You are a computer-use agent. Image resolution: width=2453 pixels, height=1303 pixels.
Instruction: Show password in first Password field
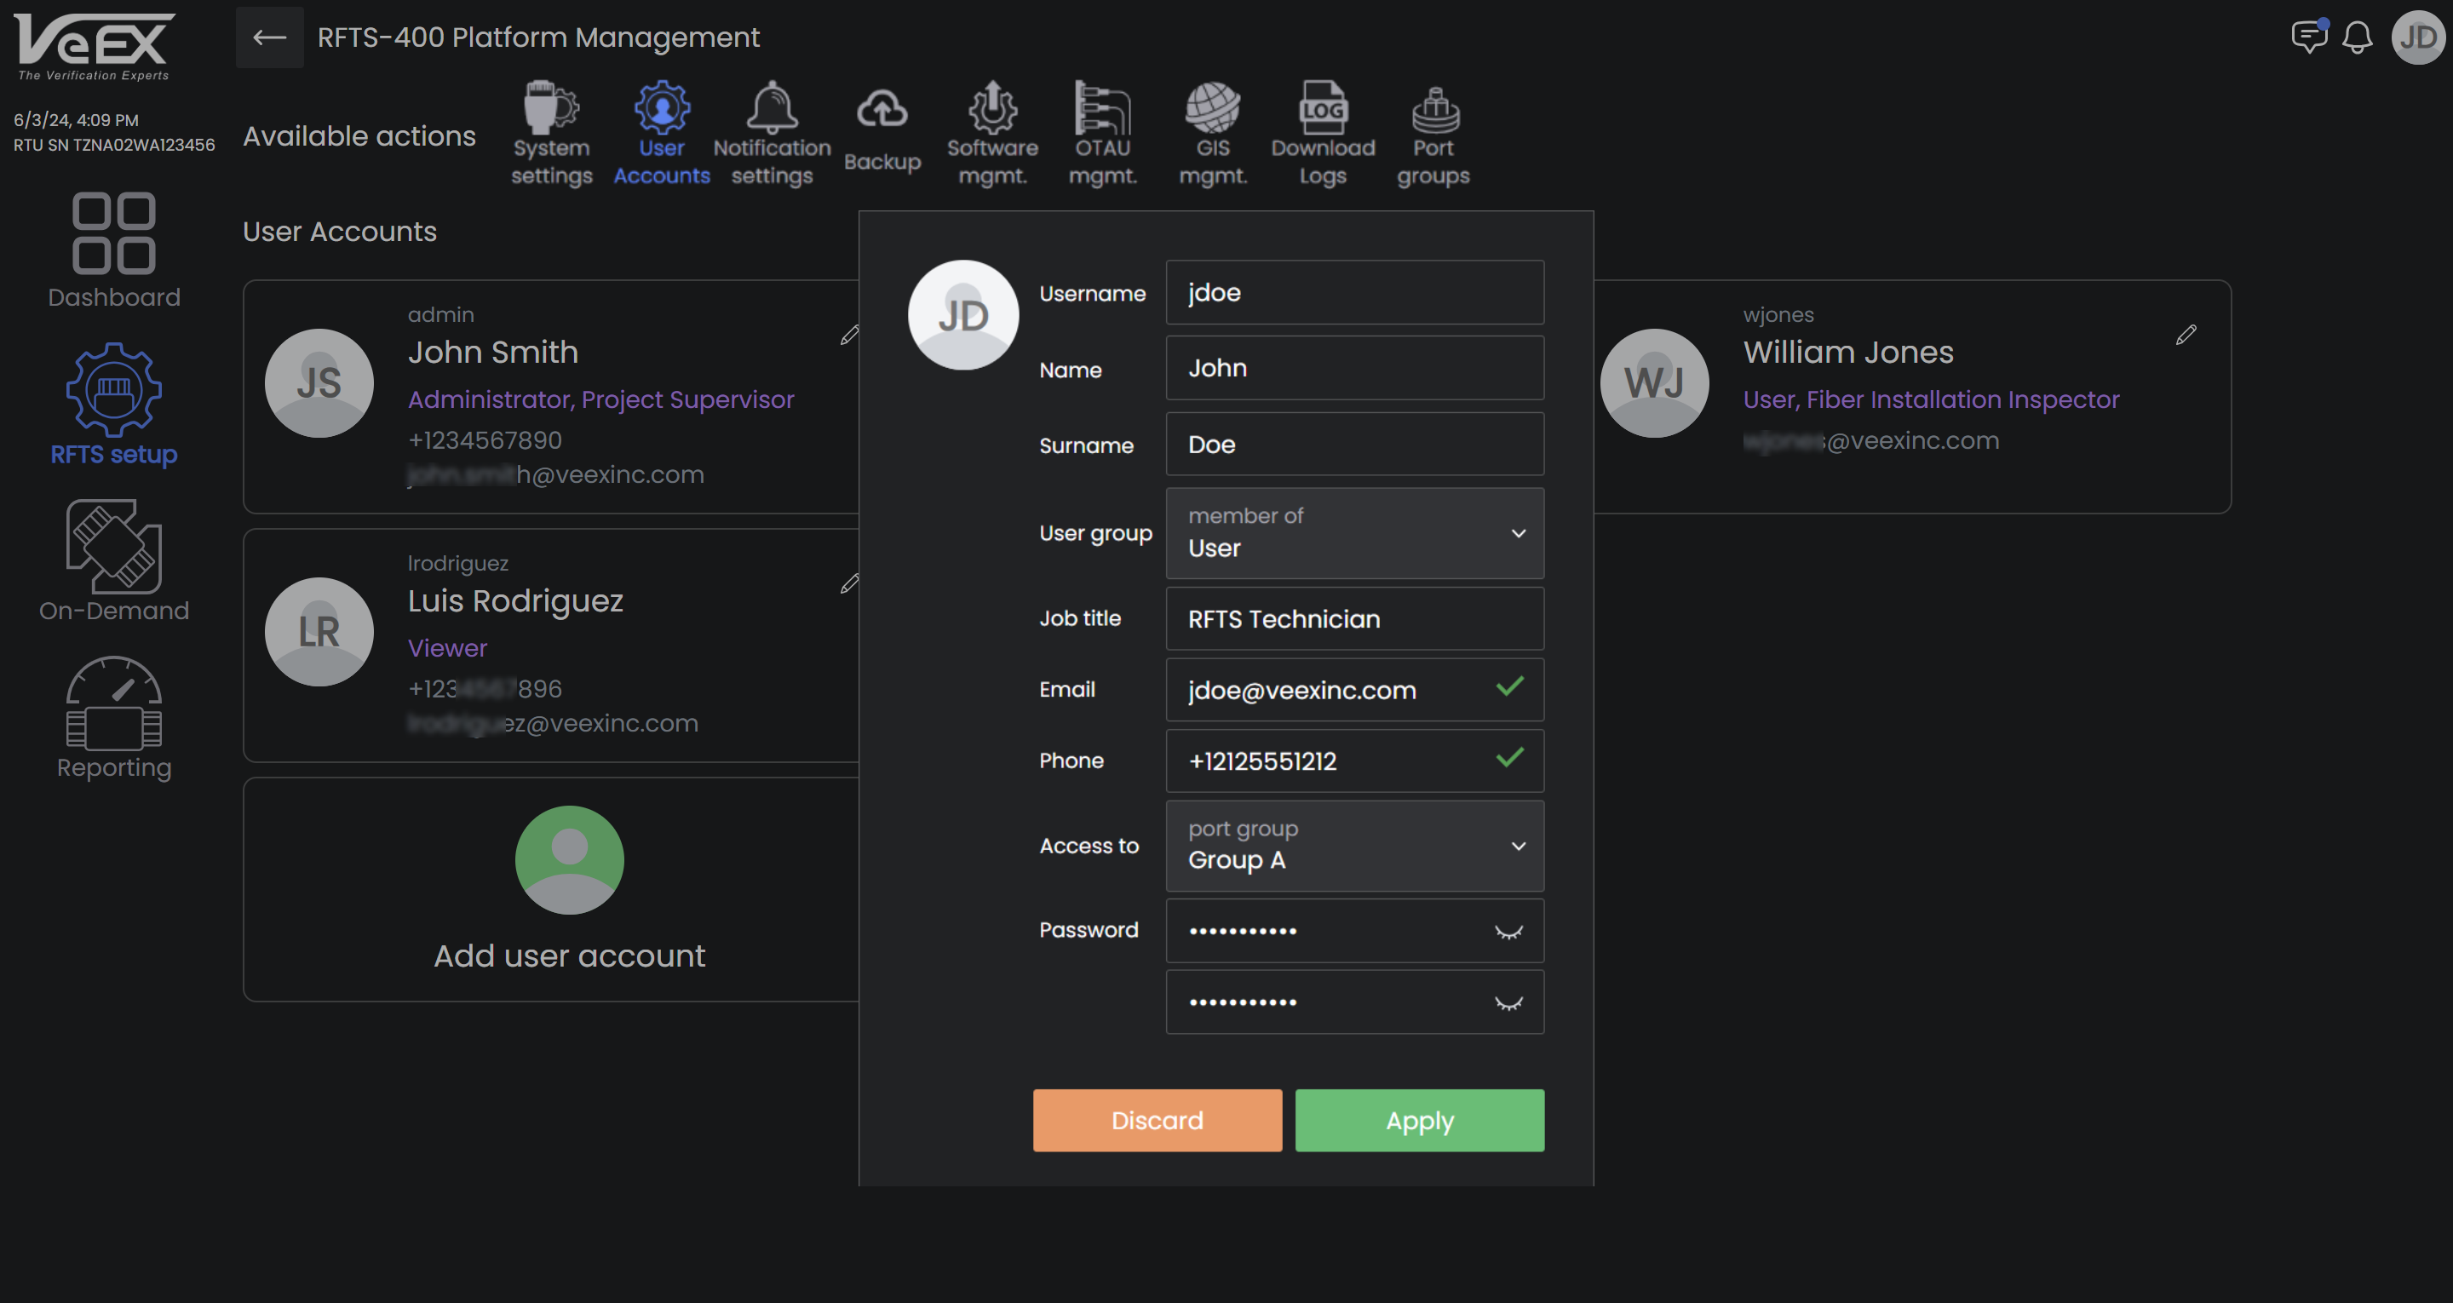coord(1508,932)
